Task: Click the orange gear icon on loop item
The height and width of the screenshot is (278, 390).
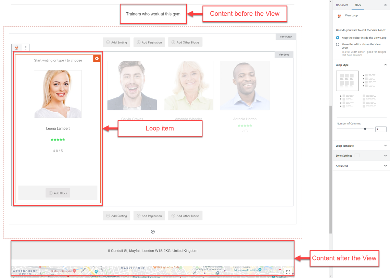Action: point(97,58)
